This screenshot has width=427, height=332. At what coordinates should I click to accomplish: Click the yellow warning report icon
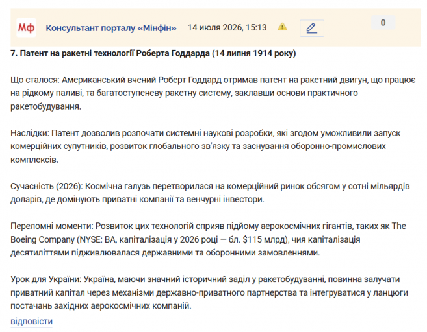pyautogui.click(x=283, y=27)
